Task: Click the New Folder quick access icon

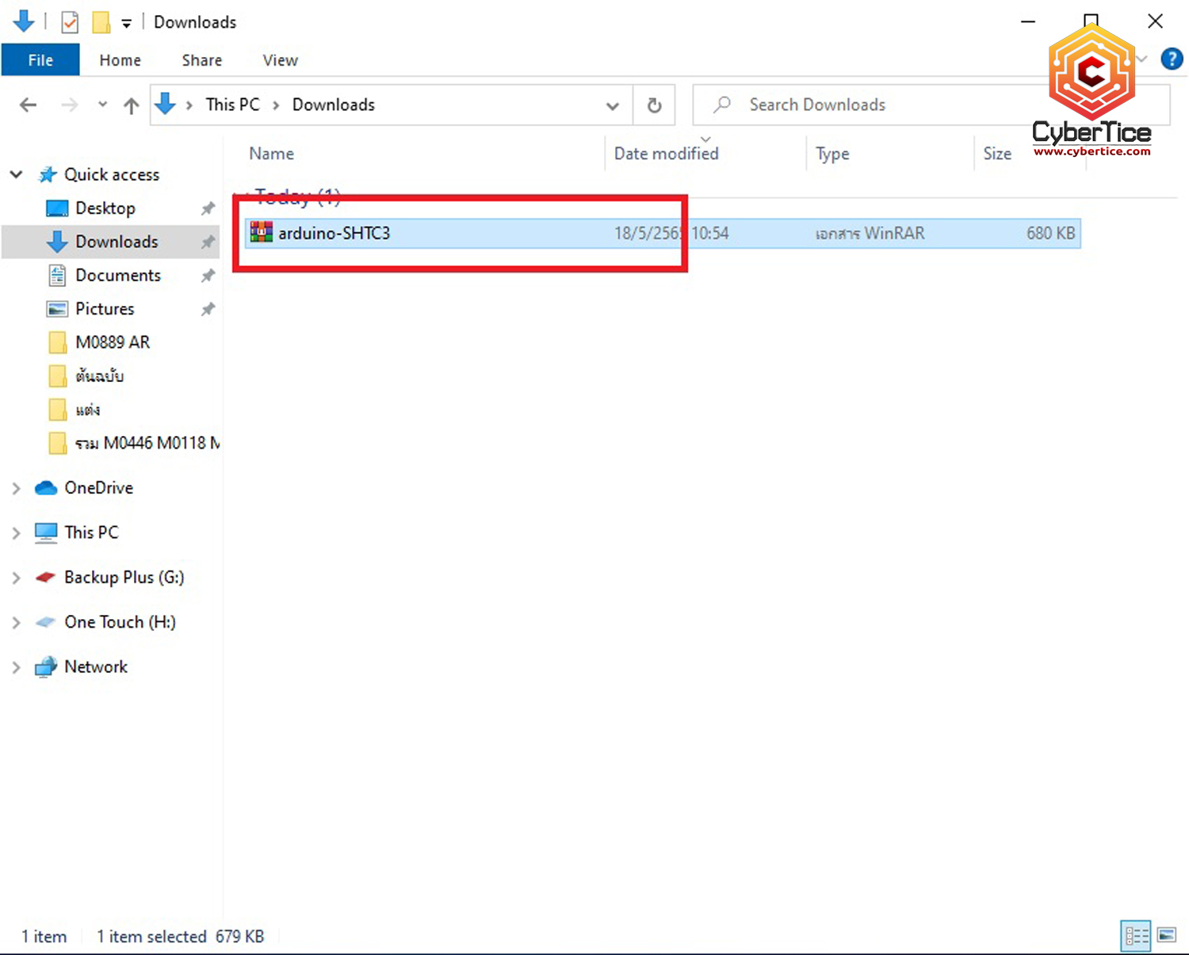Action: [101, 22]
